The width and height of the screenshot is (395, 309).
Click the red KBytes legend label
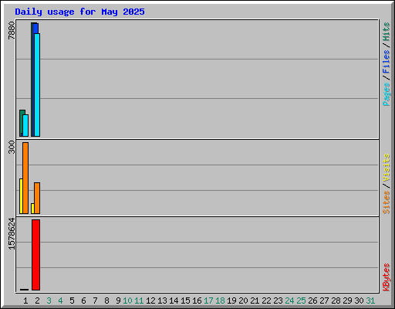[387, 277]
